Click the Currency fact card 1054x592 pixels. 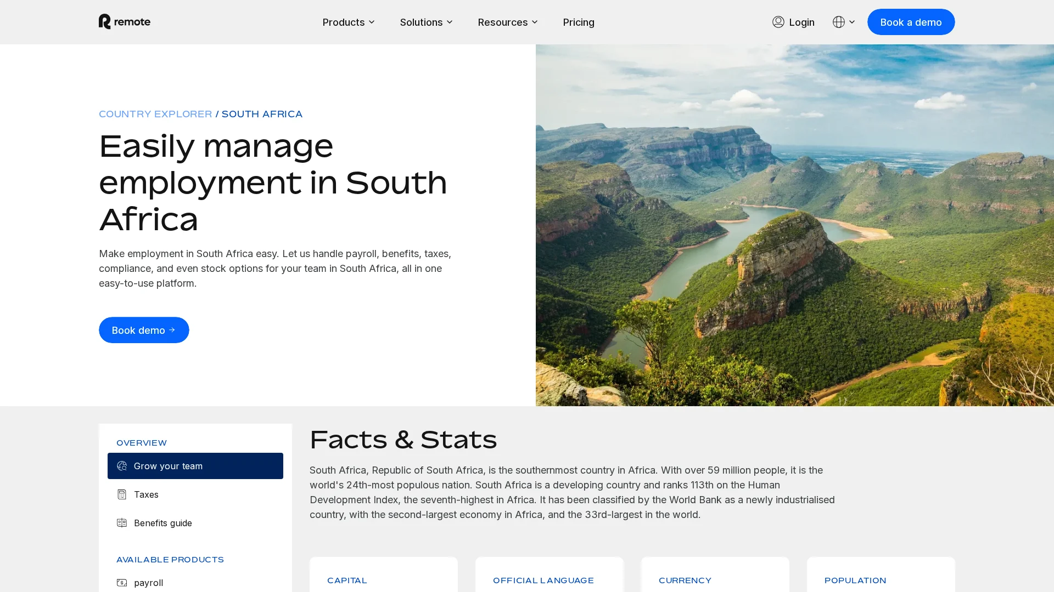click(715, 574)
